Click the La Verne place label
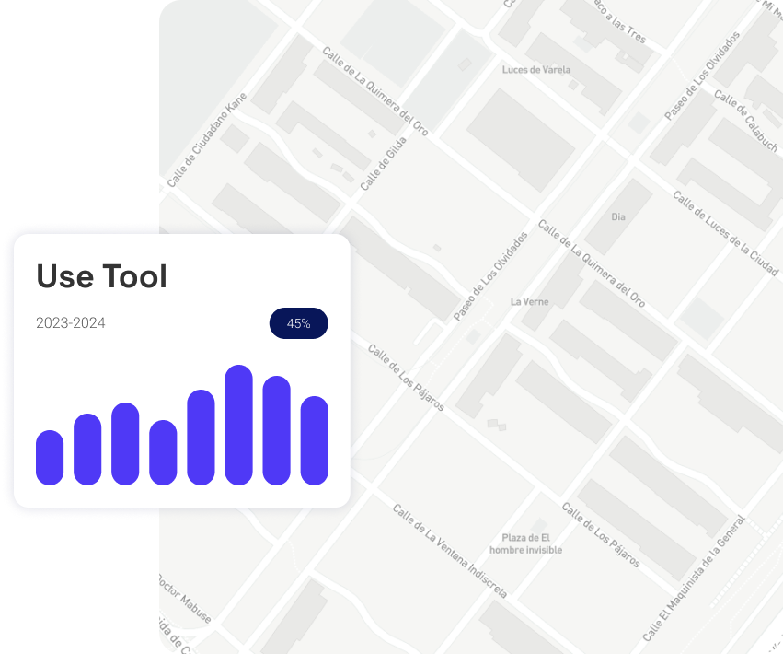The image size is (783, 654). (x=529, y=302)
